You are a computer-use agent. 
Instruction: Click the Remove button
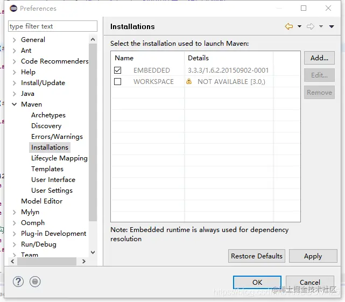pos(319,93)
